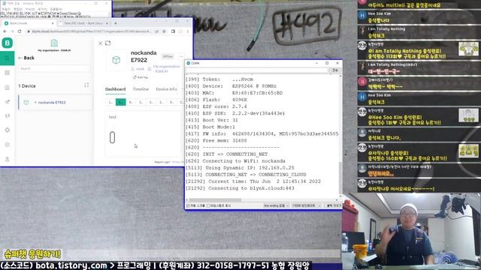Click the Offline status badge
The image size is (481, 270).
(x=168, y=57)
